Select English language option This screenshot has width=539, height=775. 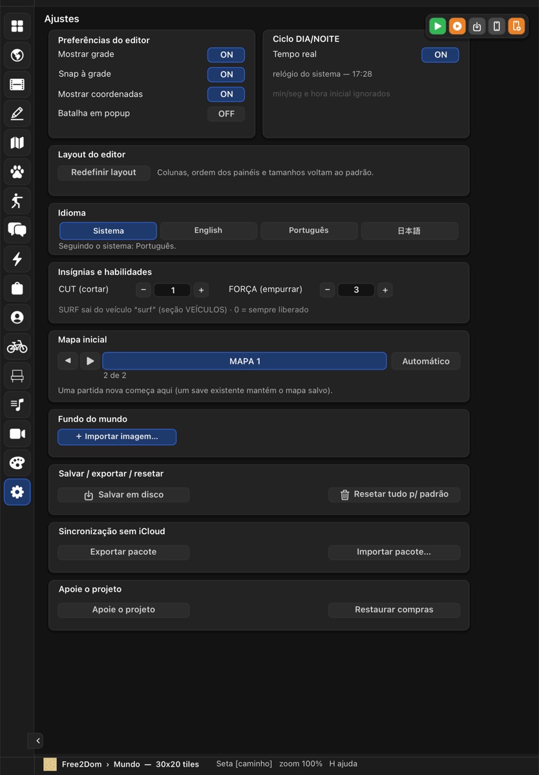(208, 231)
